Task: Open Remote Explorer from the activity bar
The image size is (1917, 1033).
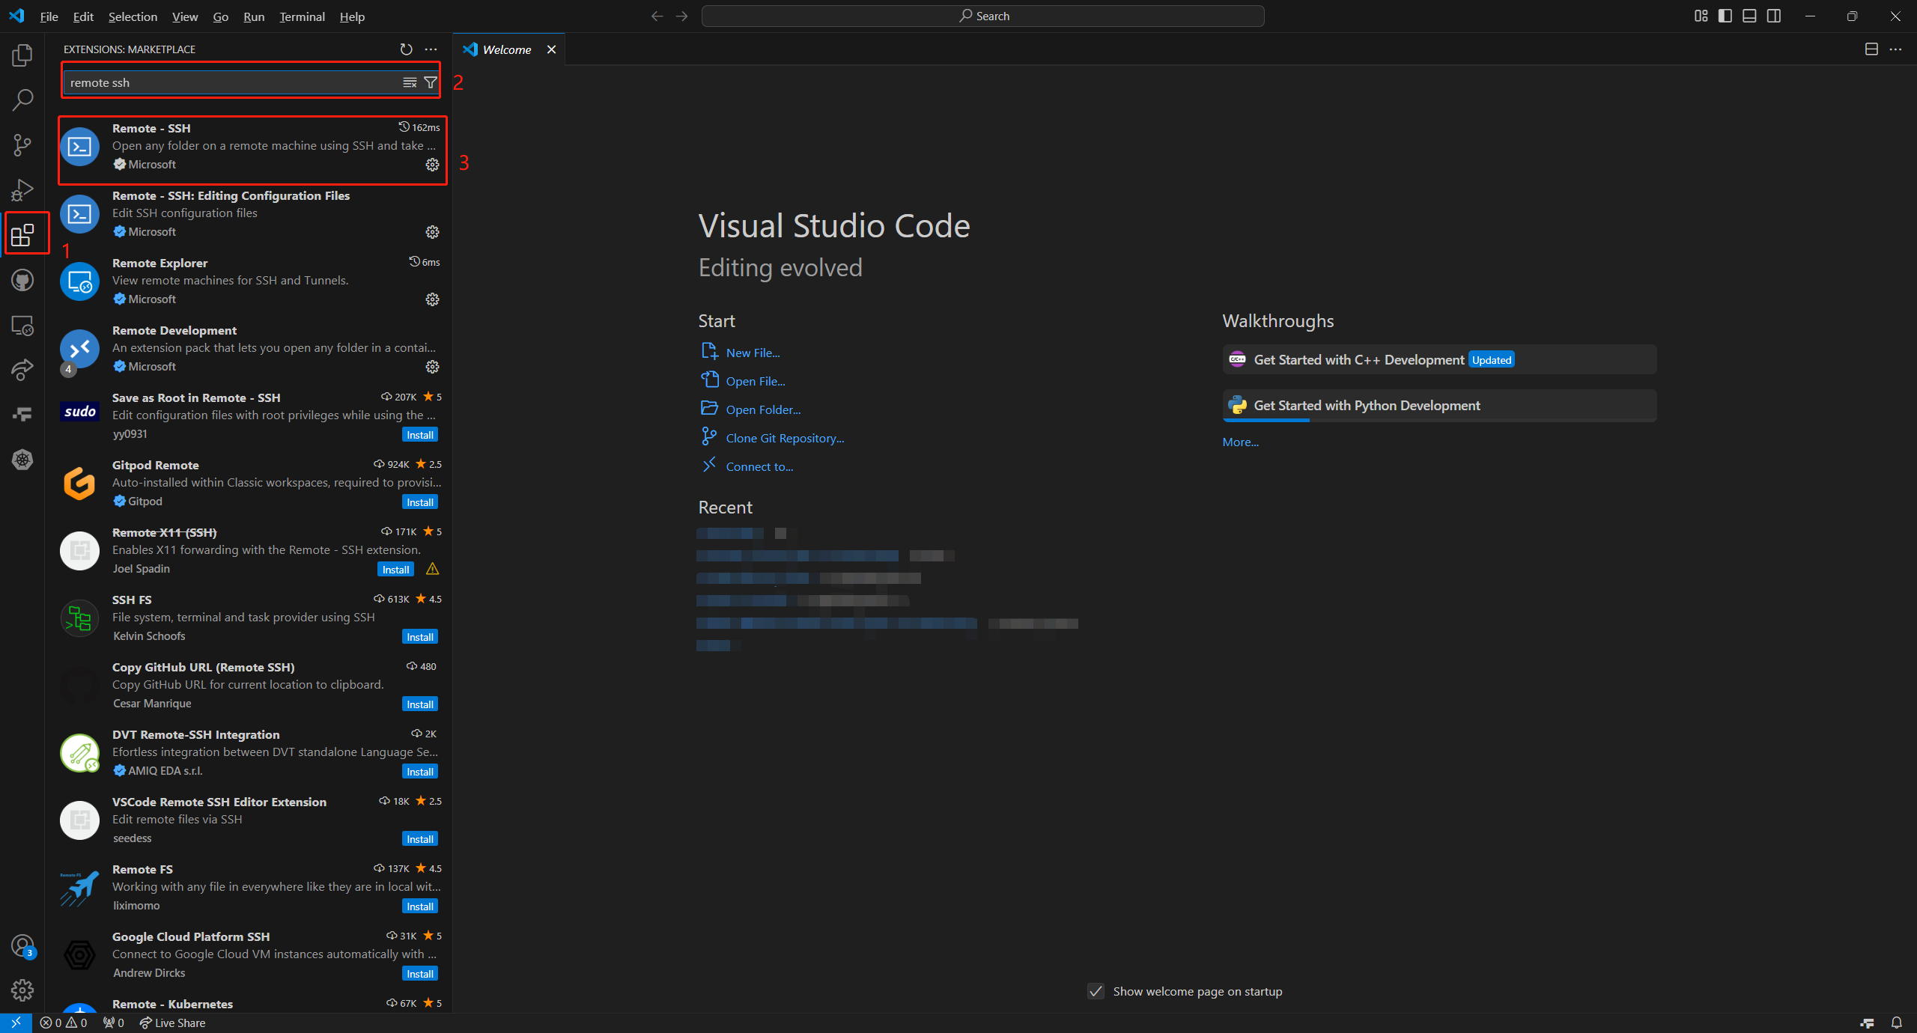Action: coord(22,325)
